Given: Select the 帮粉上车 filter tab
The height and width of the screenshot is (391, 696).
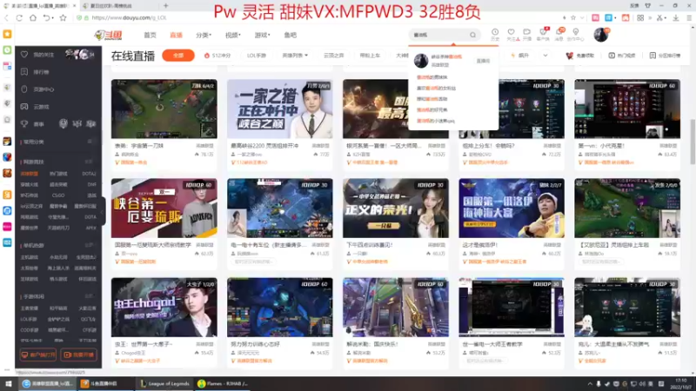Looking at the screenshot, I should [370, 56].
